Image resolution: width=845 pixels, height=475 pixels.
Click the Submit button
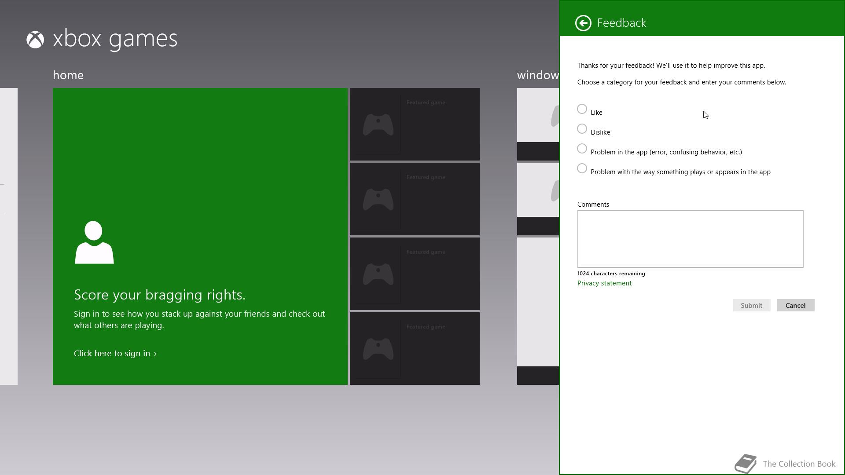[x=751, y=305]
